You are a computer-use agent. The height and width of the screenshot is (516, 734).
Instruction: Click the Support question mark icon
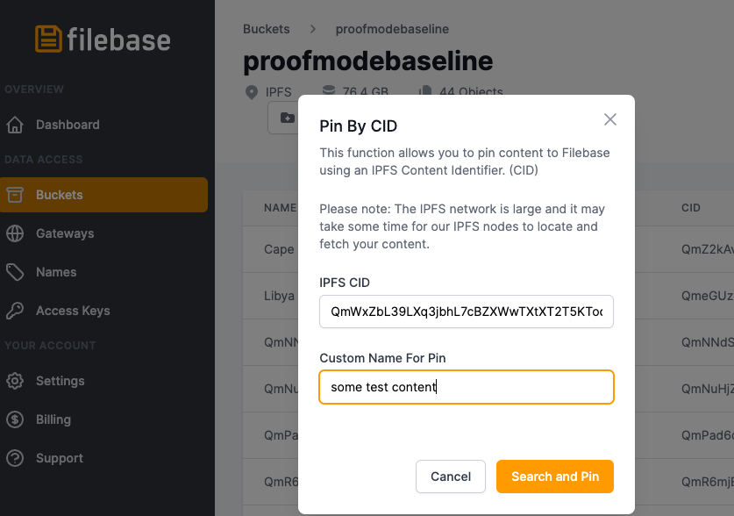point(15,458)
